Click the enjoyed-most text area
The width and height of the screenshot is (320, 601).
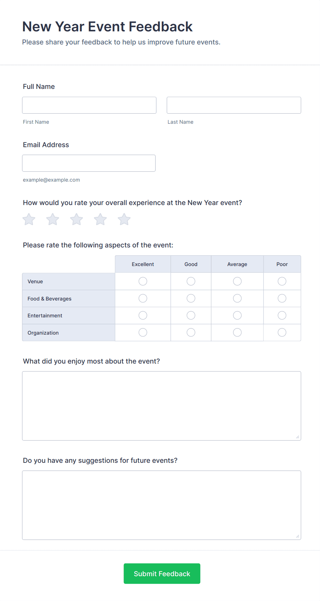[x=161, y=405]
